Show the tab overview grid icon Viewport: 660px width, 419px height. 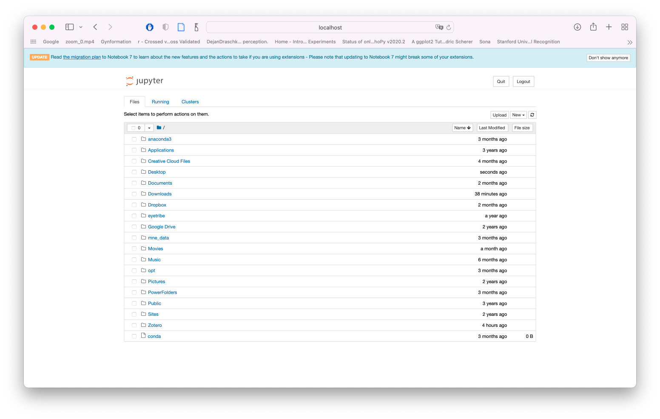pos(625,27)
